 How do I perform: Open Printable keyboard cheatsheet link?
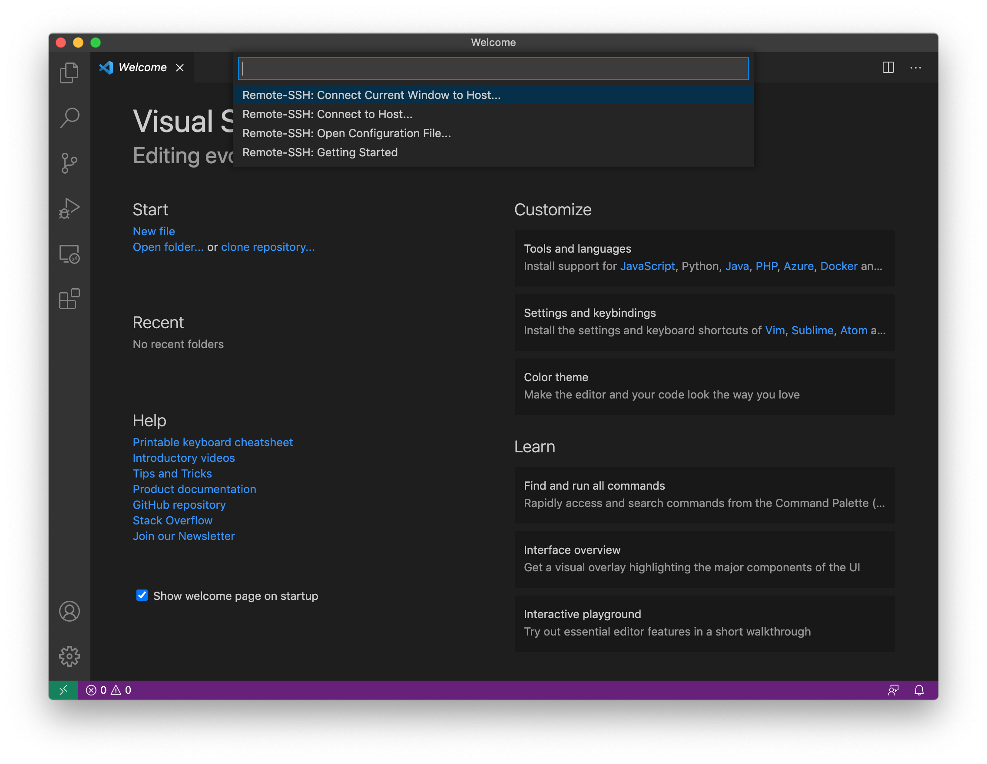tap(212, 442)
